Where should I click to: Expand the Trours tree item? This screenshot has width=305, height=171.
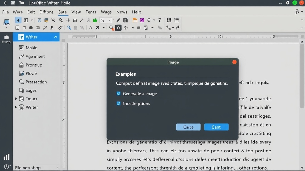[x=16, y=99]
